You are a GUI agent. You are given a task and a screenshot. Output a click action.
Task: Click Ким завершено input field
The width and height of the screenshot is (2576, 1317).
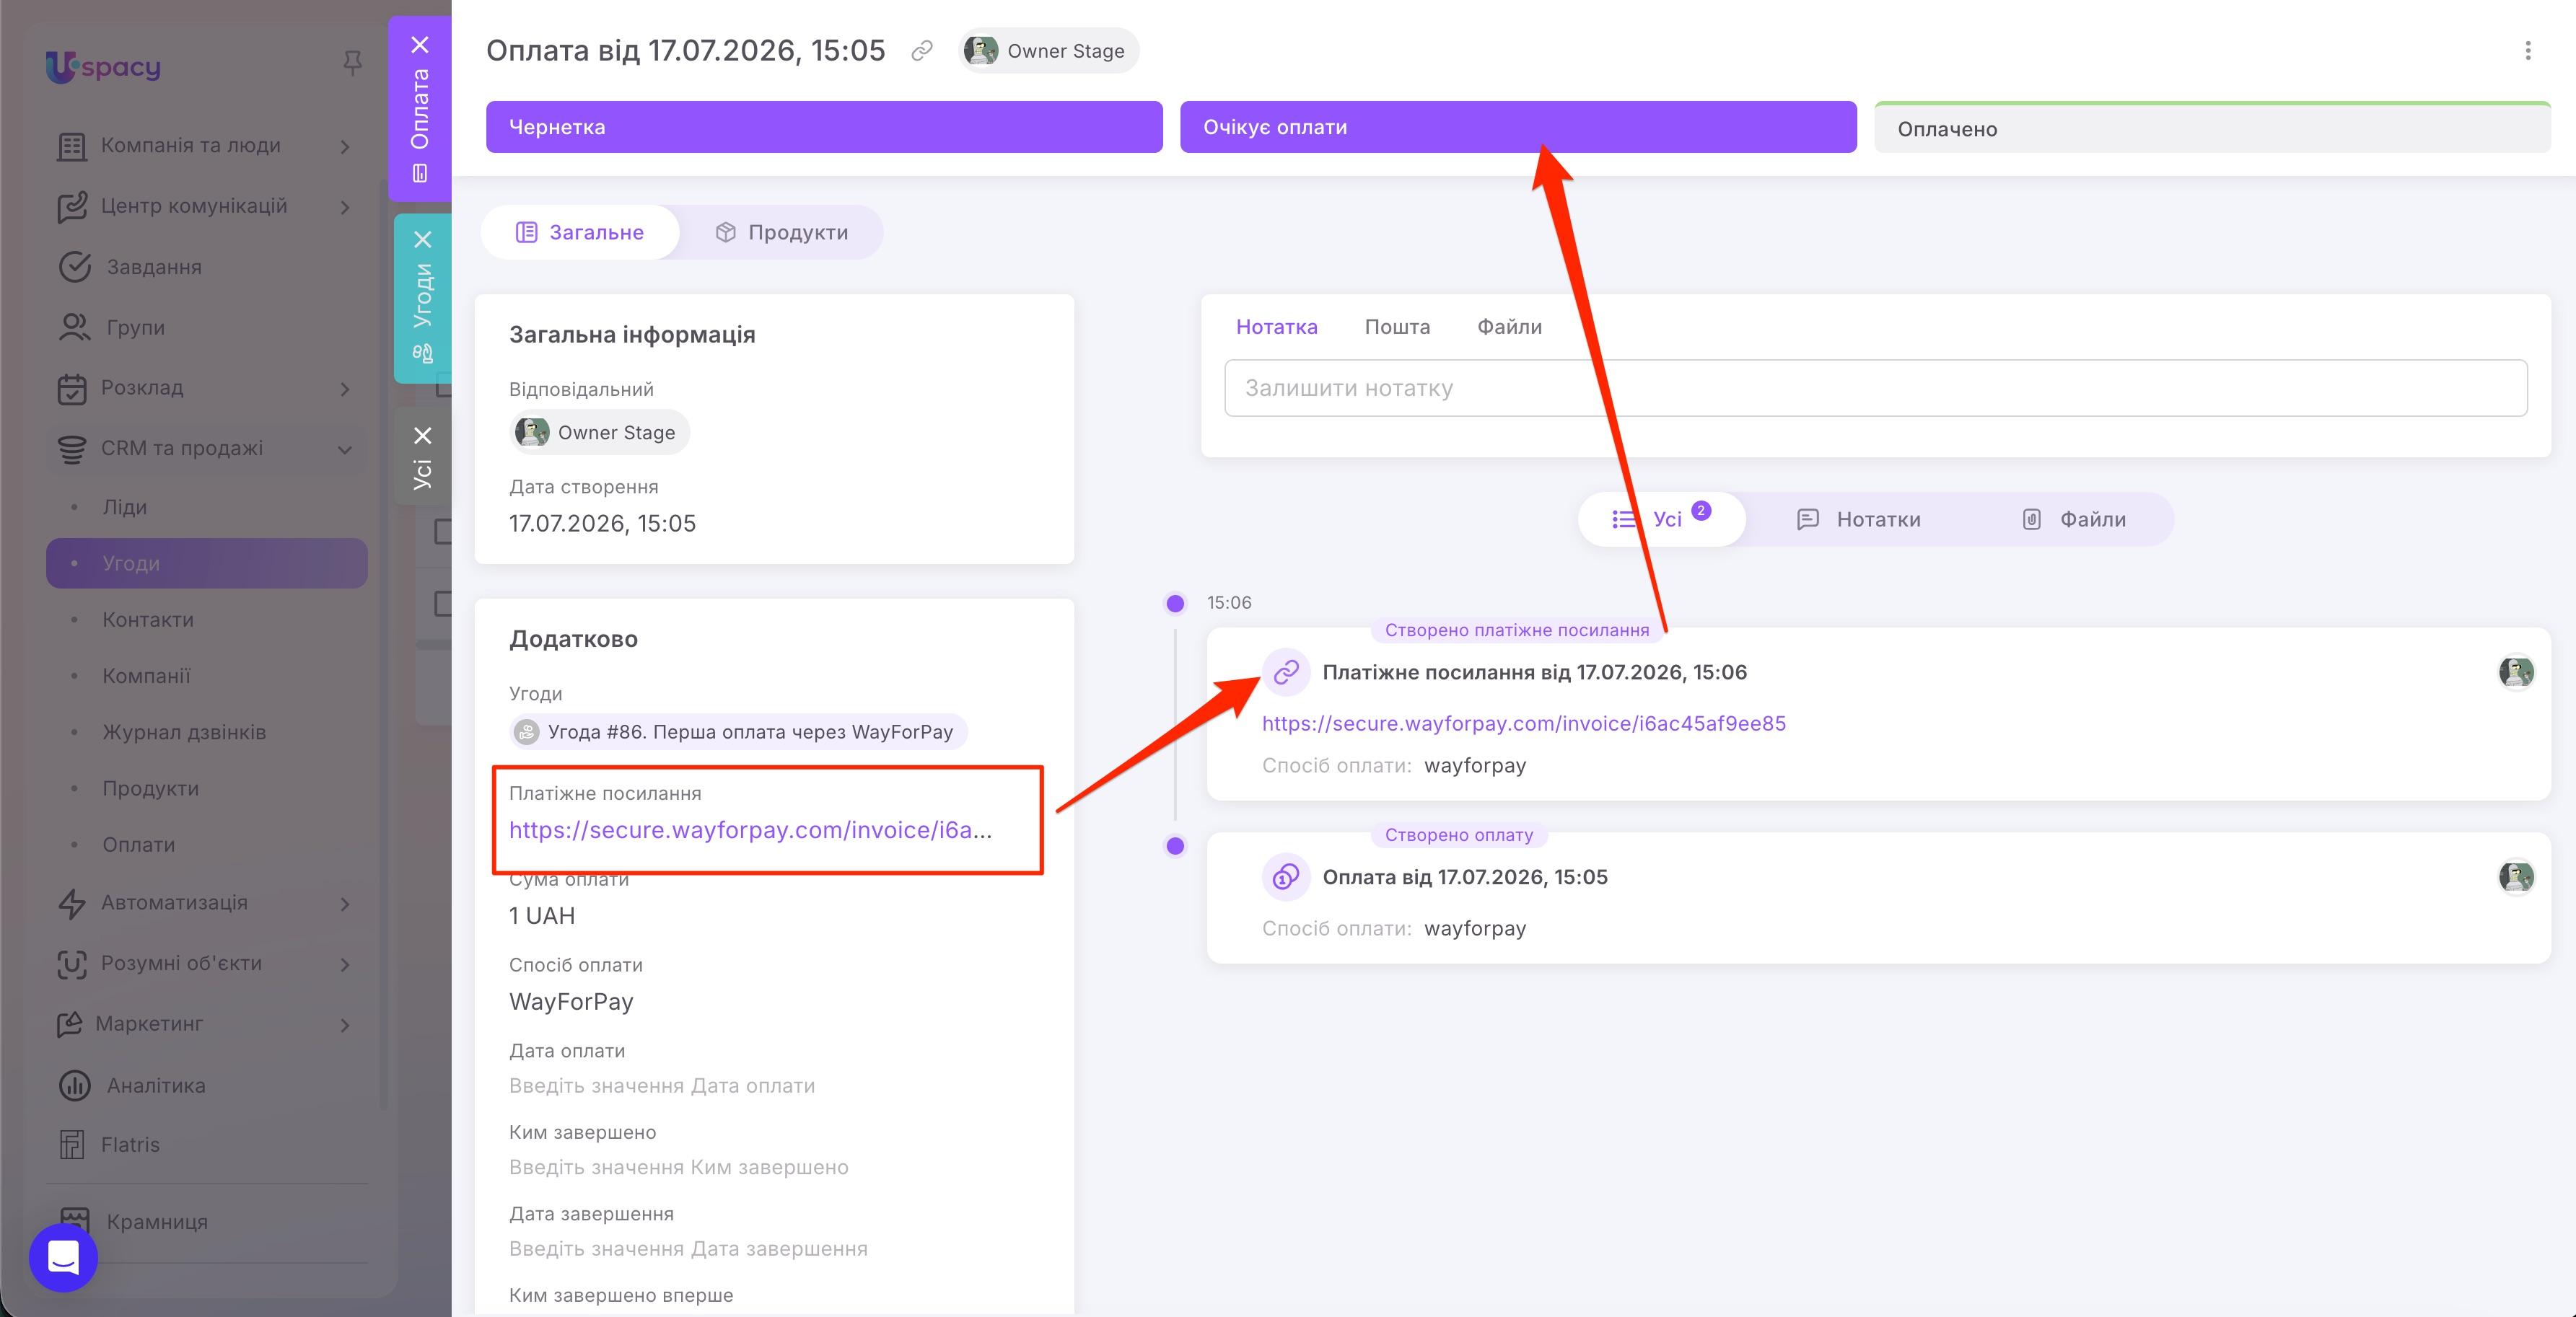(x=678, y=1167)
